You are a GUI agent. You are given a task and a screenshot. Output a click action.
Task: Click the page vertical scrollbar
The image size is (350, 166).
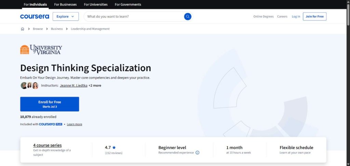tap(348, 83)
